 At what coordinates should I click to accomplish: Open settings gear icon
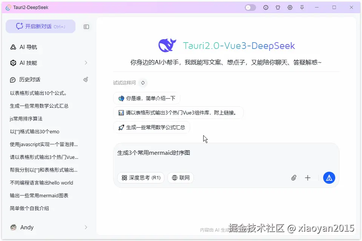(290, 8)
